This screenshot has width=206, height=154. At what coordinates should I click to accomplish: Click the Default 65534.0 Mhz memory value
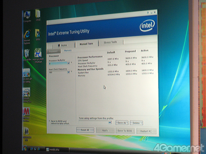click(114, 74)
